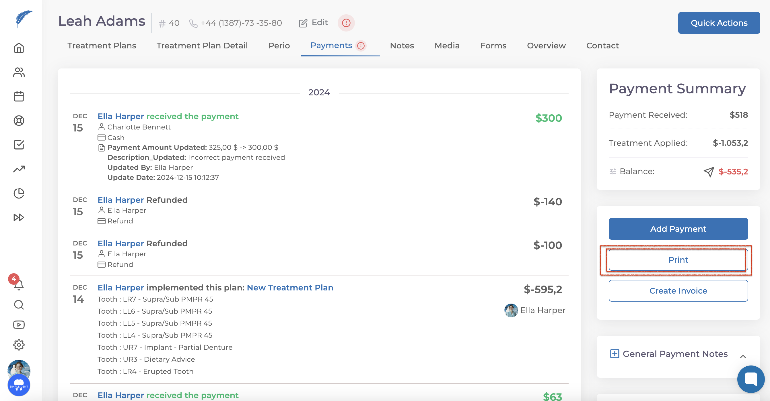This screenshot has height=401, width=770.
Task: Click the red patient alert icon
Action: click(346, 23)
